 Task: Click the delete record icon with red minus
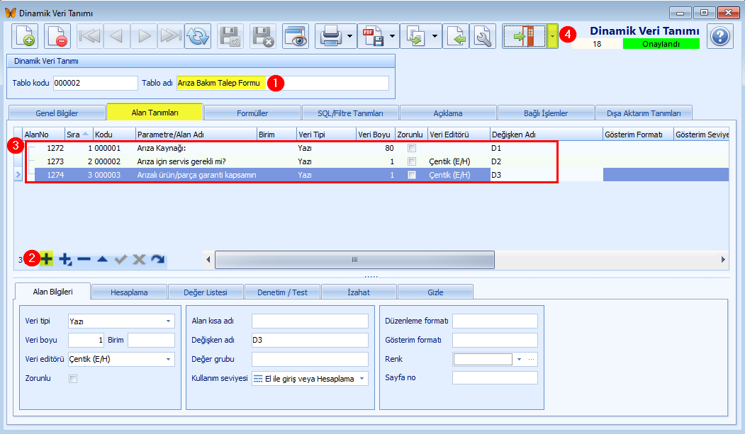(57, 36)
